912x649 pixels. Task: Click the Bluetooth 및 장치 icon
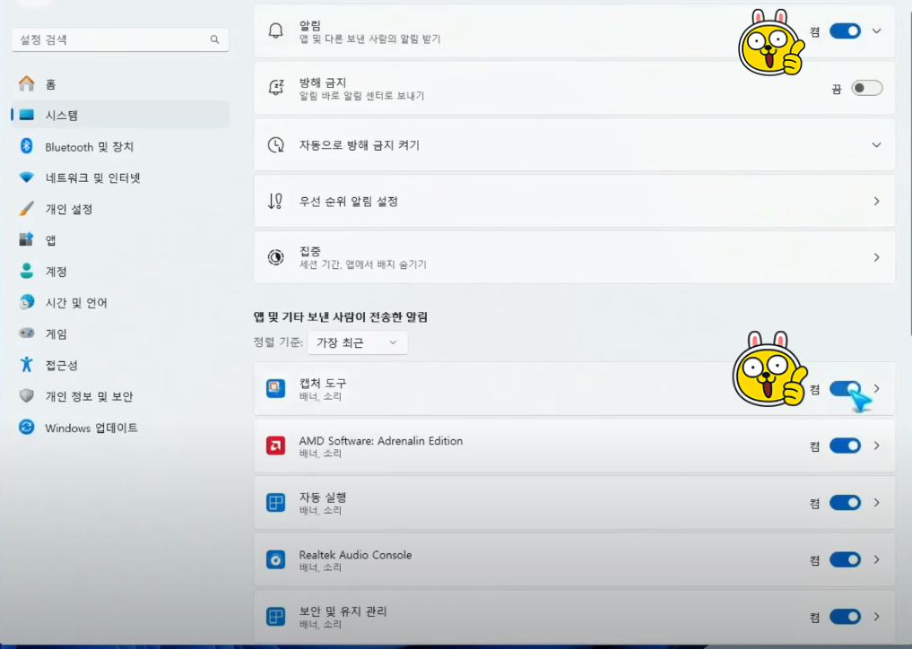coord(26,146)
